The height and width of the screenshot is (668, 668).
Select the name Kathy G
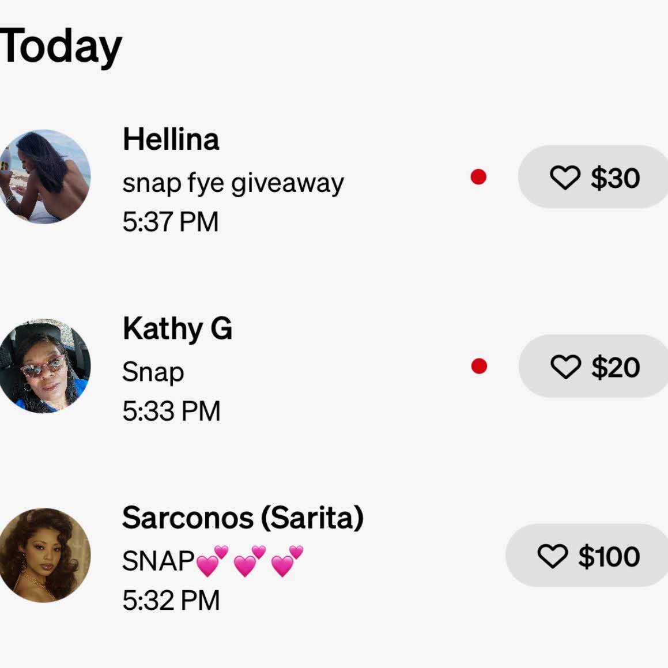coord(177,329)
